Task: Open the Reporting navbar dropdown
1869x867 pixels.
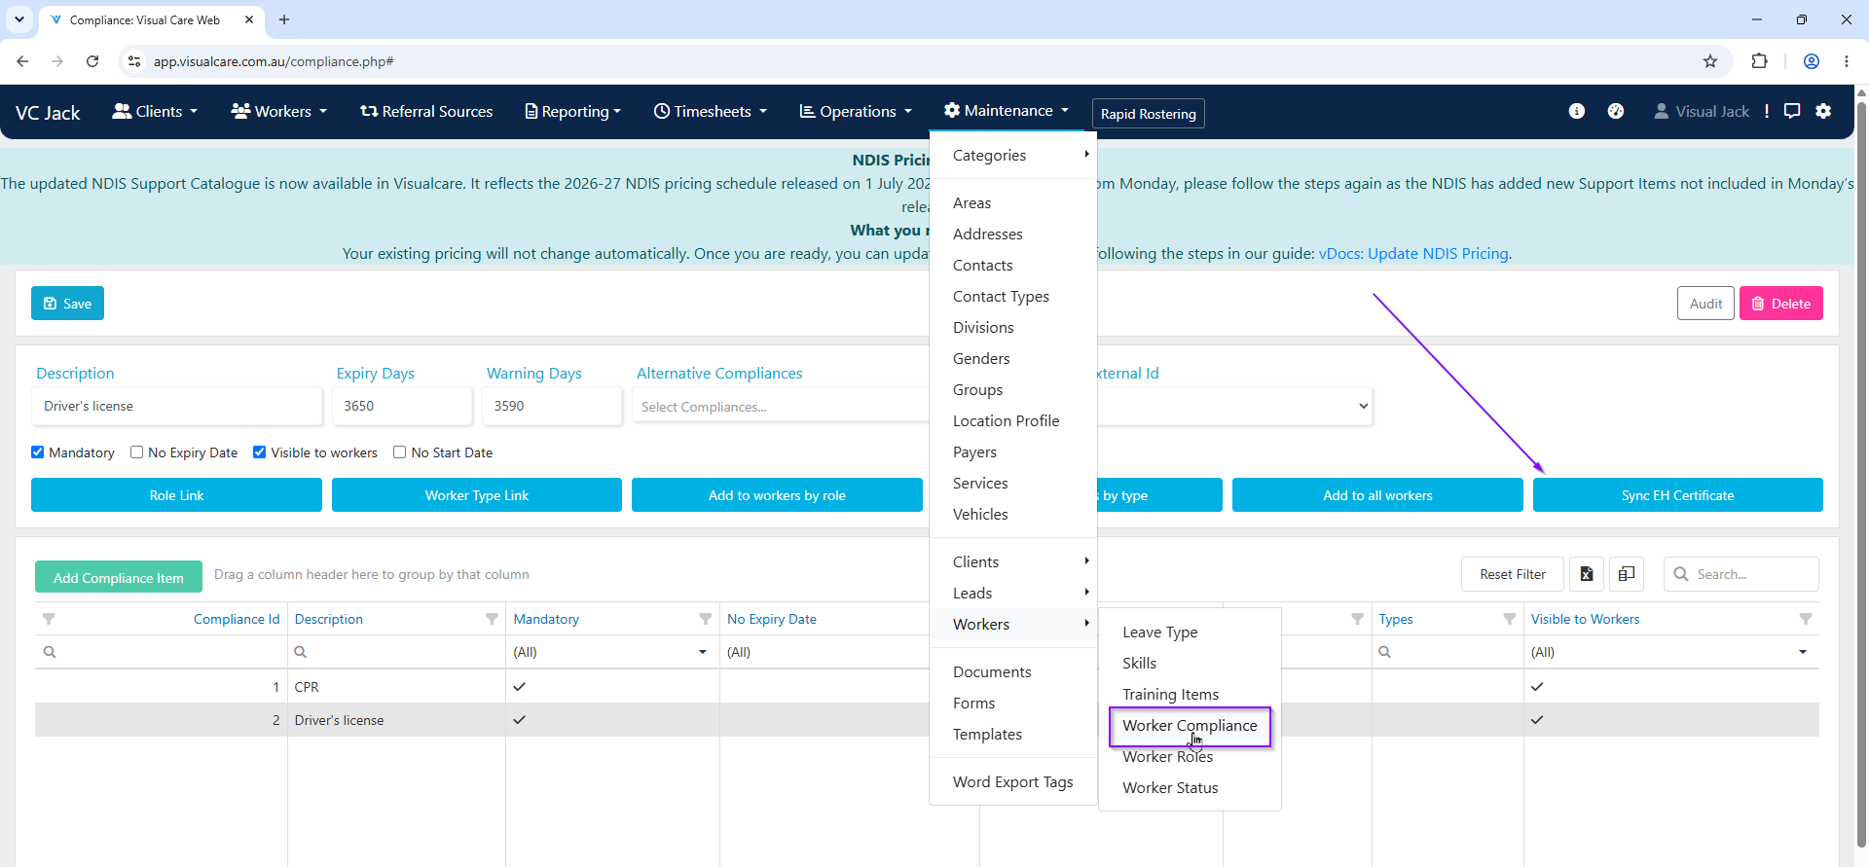Action: click(x=572, y=111)
